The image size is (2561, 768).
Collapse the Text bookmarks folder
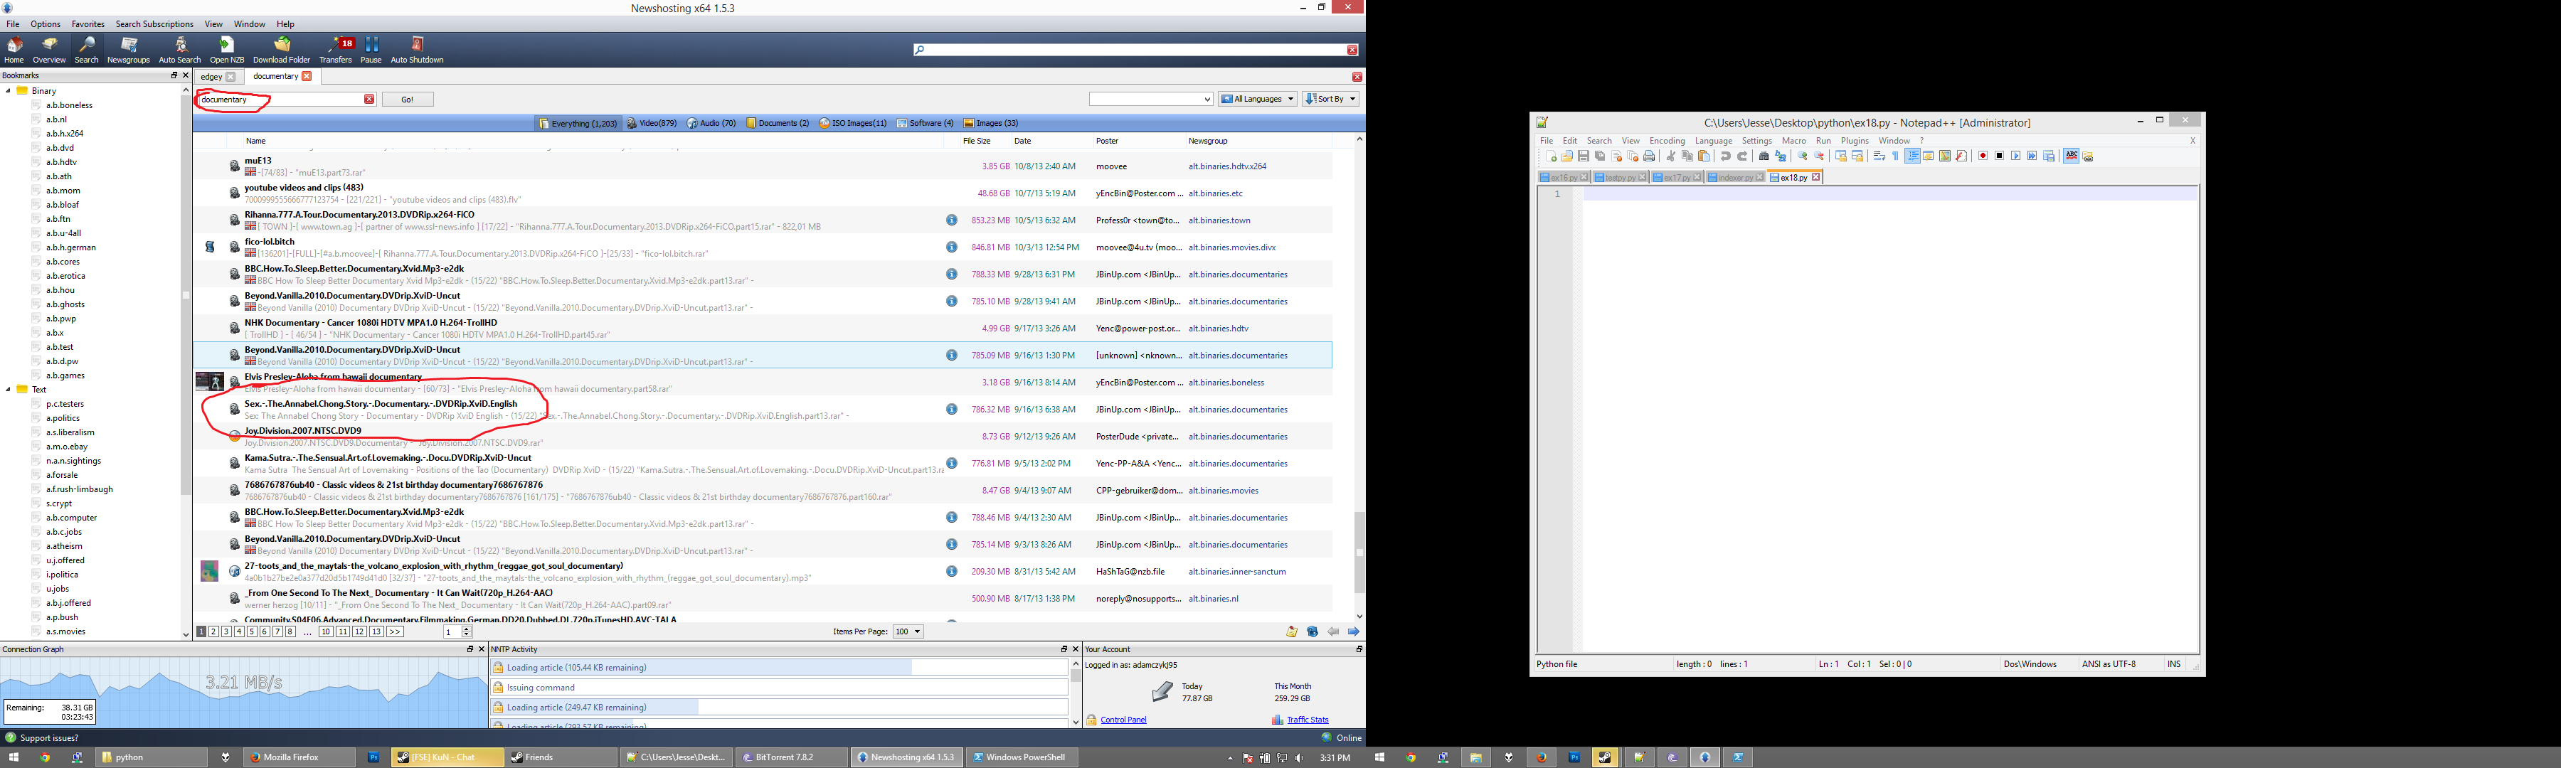coord(9,390)
